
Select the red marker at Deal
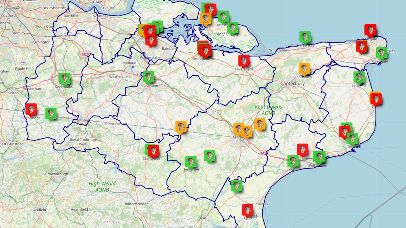pos(376,99)
